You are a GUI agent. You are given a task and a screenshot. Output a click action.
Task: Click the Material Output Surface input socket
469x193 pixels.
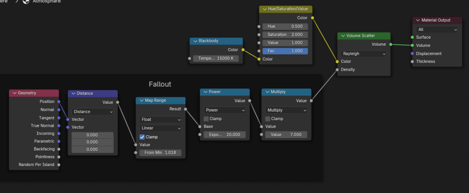[412, 37]
